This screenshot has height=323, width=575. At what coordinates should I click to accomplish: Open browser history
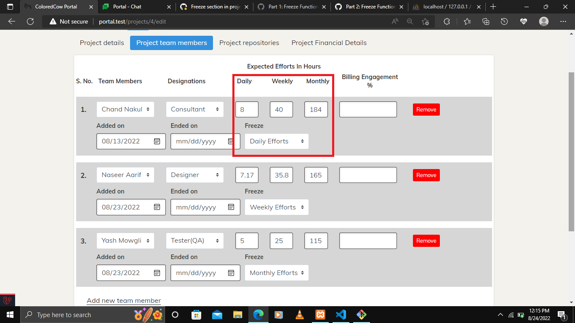pos(504,21)
